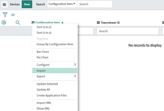Click the ascending sort arrow on Configuration Item
164x111 pixels.
click(x=63, y=22)
